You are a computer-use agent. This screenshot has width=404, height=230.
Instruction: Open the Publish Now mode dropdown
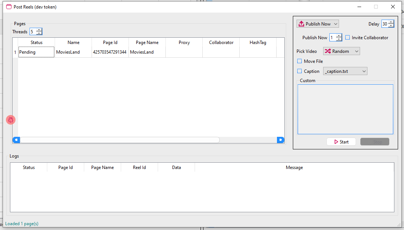pyautogui.click(x=335, y=23)
